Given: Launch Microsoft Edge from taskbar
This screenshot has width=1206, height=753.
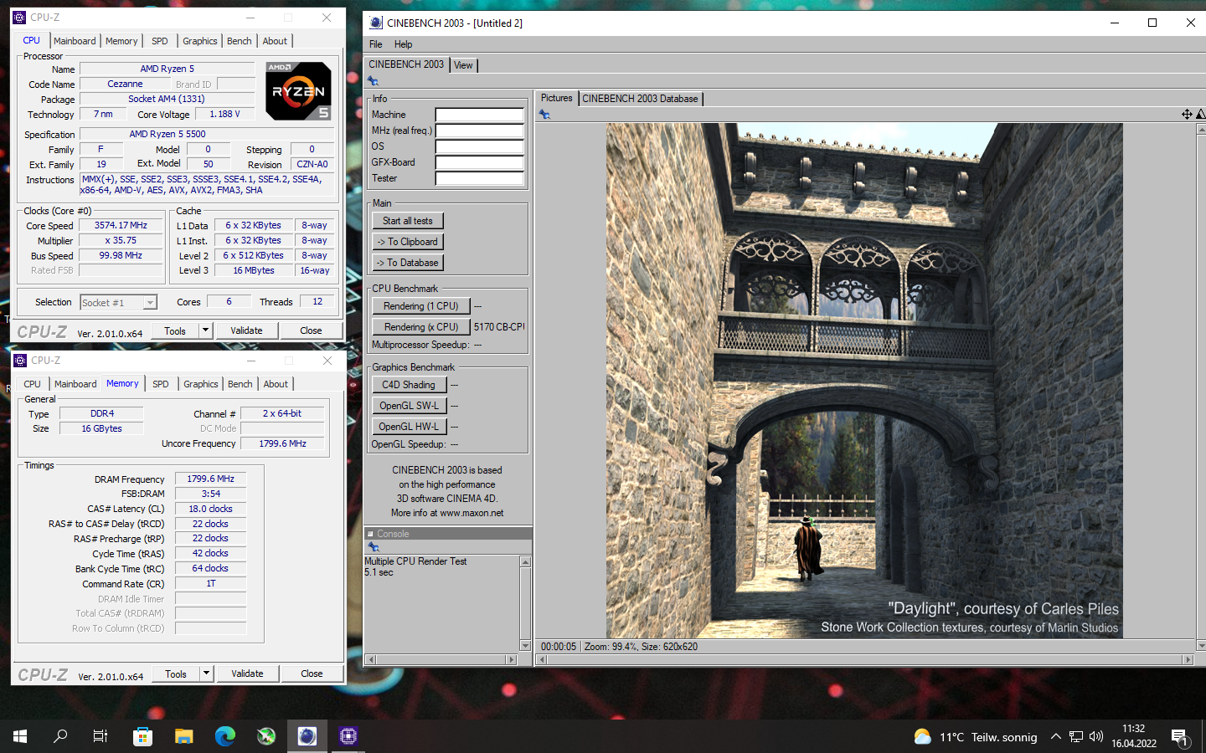Looking at the screenshot, I should tap(224, 736).
